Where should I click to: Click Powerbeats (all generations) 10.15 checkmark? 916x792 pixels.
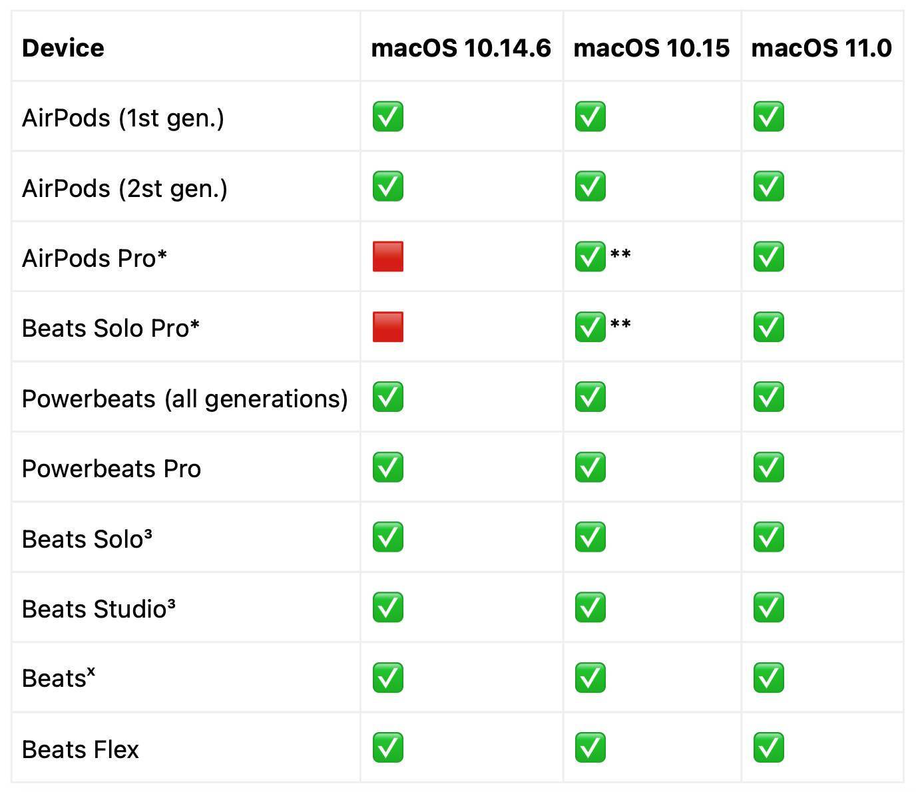click(590, 397)
